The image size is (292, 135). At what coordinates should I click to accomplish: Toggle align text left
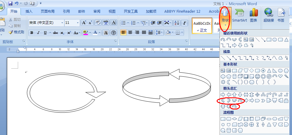point(123,32)
